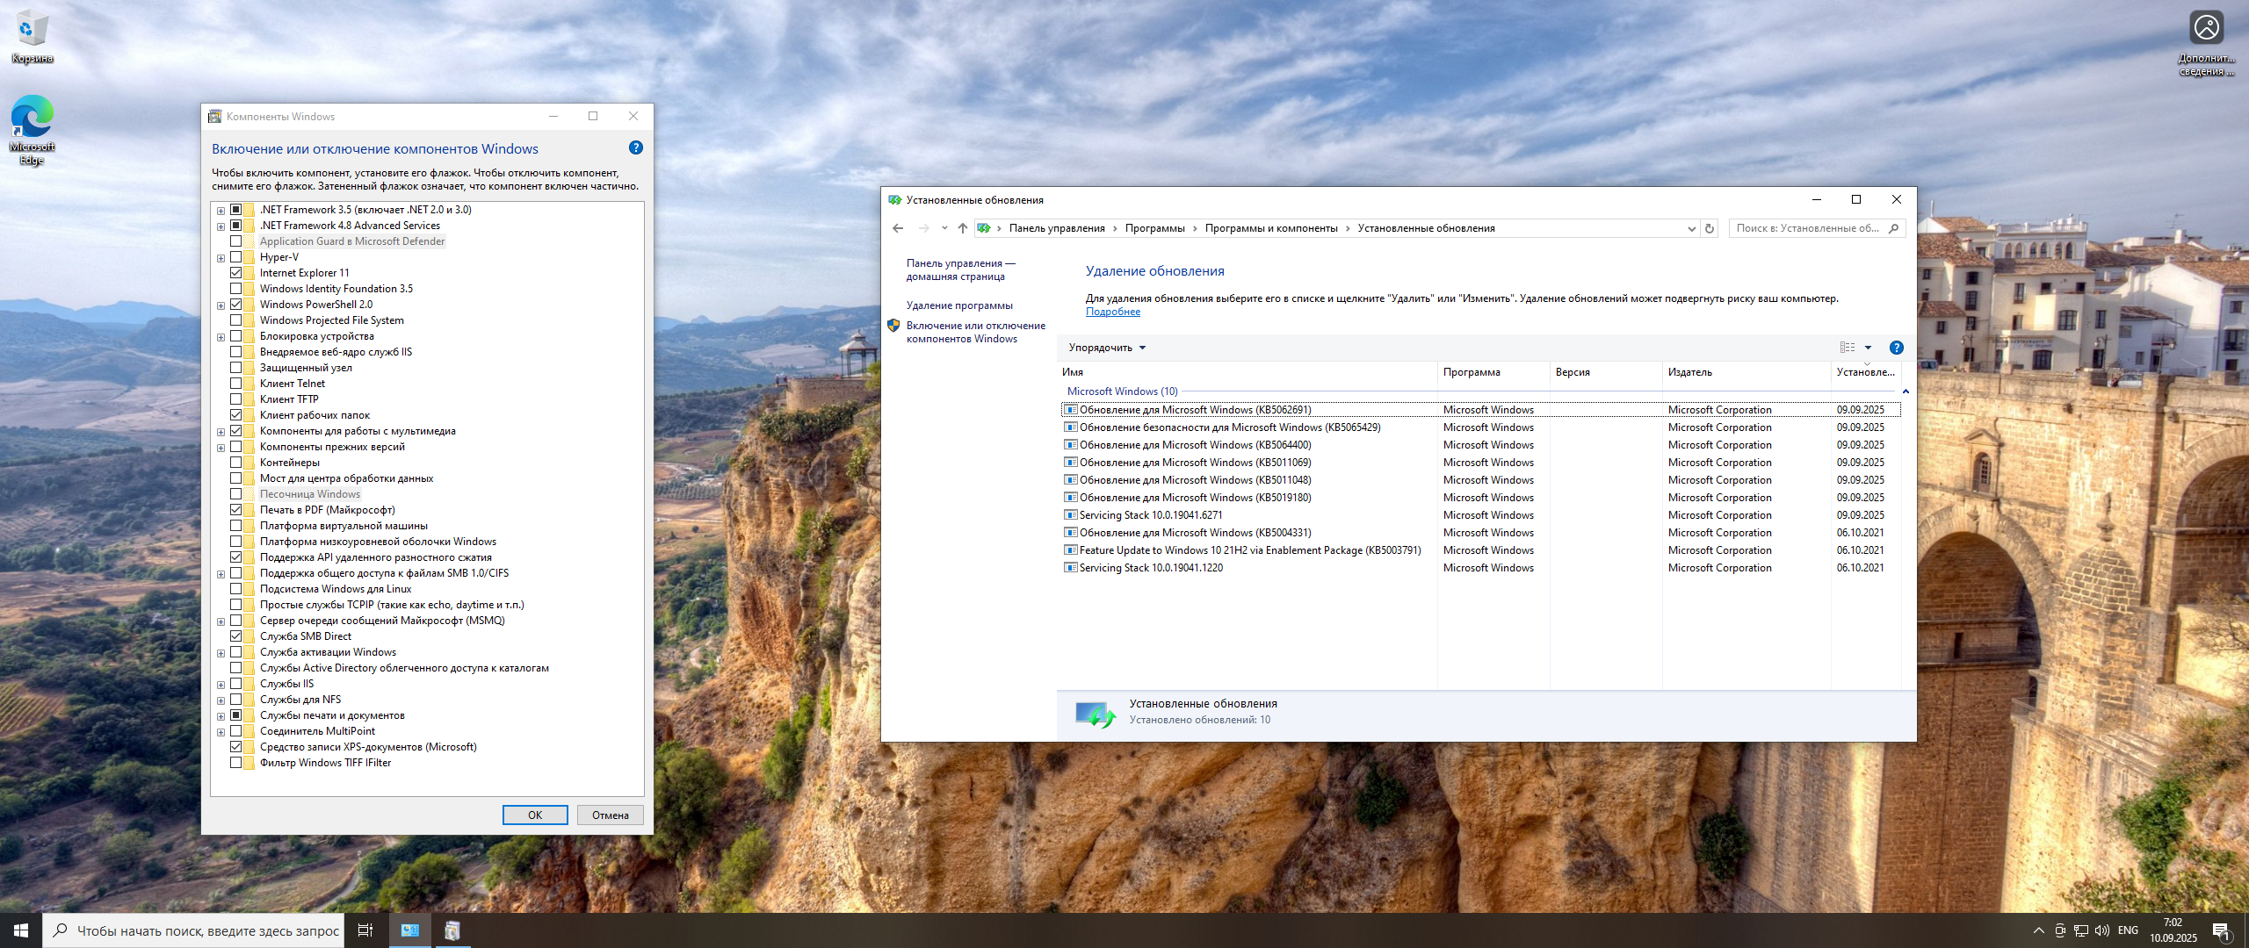This screenshot has width=2249, height=948.
Task: Click the help icon in Installed Updates toolbar
Action: coord(1897,348)
